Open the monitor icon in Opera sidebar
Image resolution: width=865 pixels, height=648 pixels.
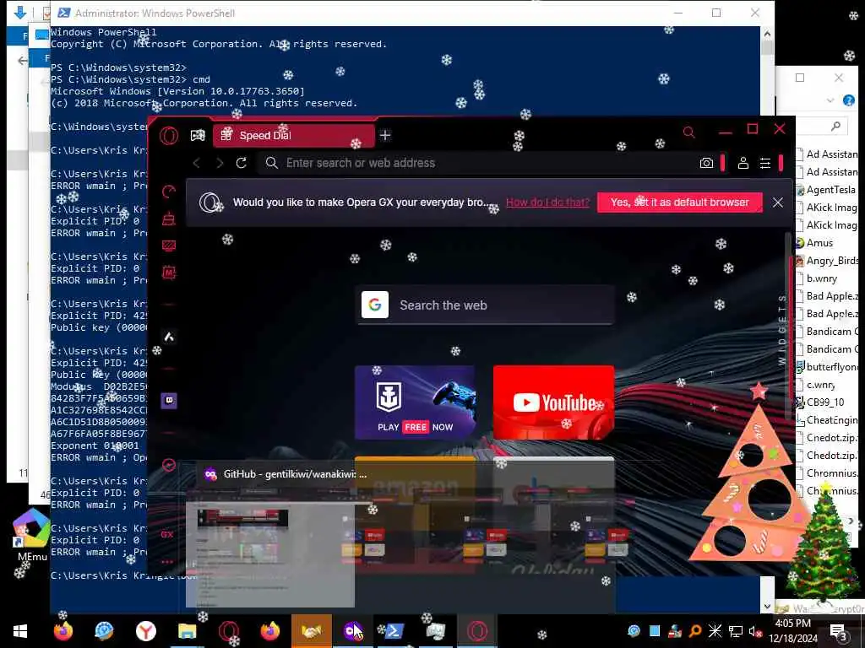[x=169, y=246]
